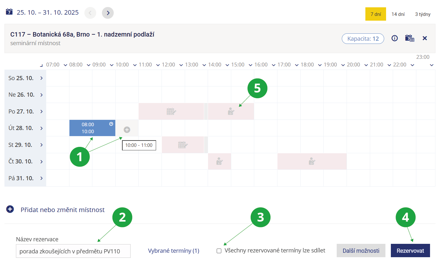Enable sharing of all reserved time slots

pos(219,251)
